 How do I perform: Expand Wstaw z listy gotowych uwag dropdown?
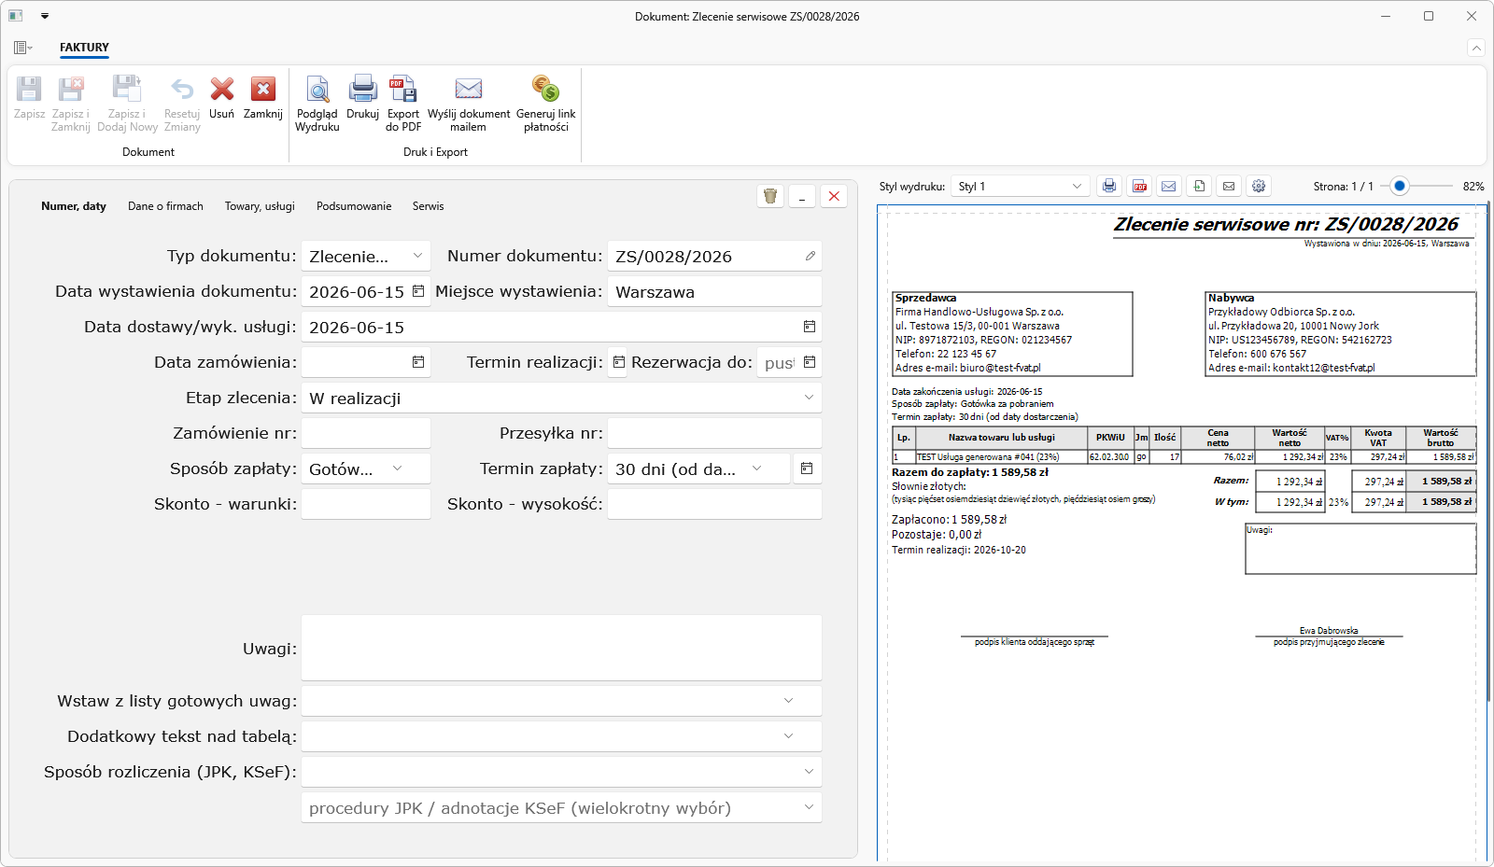[788, 700]
